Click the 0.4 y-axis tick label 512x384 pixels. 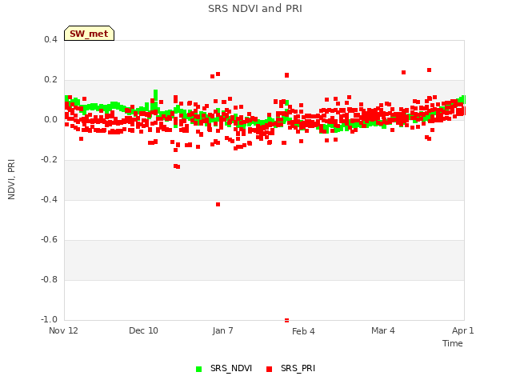pos(50,39)
